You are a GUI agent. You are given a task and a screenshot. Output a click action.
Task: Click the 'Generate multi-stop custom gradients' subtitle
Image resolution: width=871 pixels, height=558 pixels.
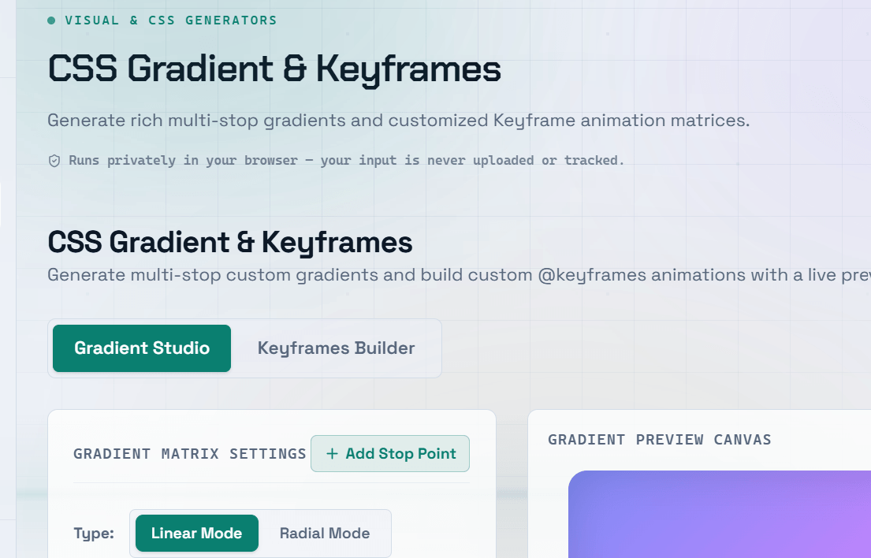click(x=459, y=275)
